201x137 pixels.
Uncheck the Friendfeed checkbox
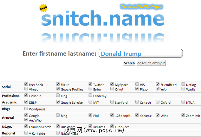tap(158, 84)
